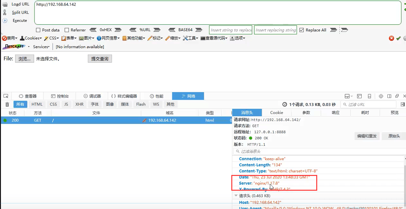Toggle the network details pane icon

tap(402, 104)
